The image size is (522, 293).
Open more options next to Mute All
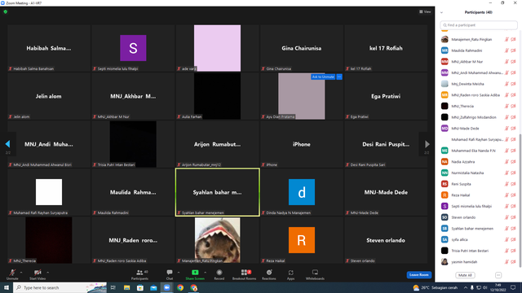(x=498, y=275)
